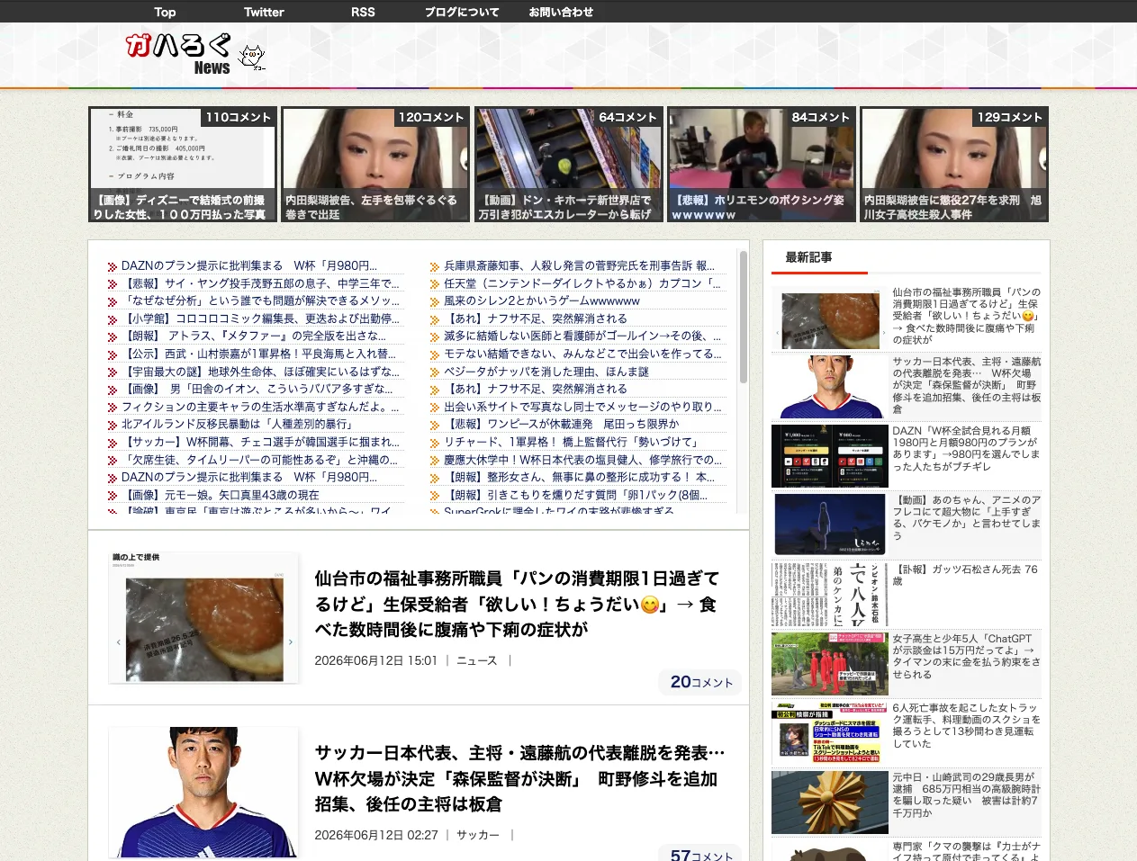Screen dimensions: 1137x861
Task: Click the cat mascot beside the logo
Action: tap(251, 58)
